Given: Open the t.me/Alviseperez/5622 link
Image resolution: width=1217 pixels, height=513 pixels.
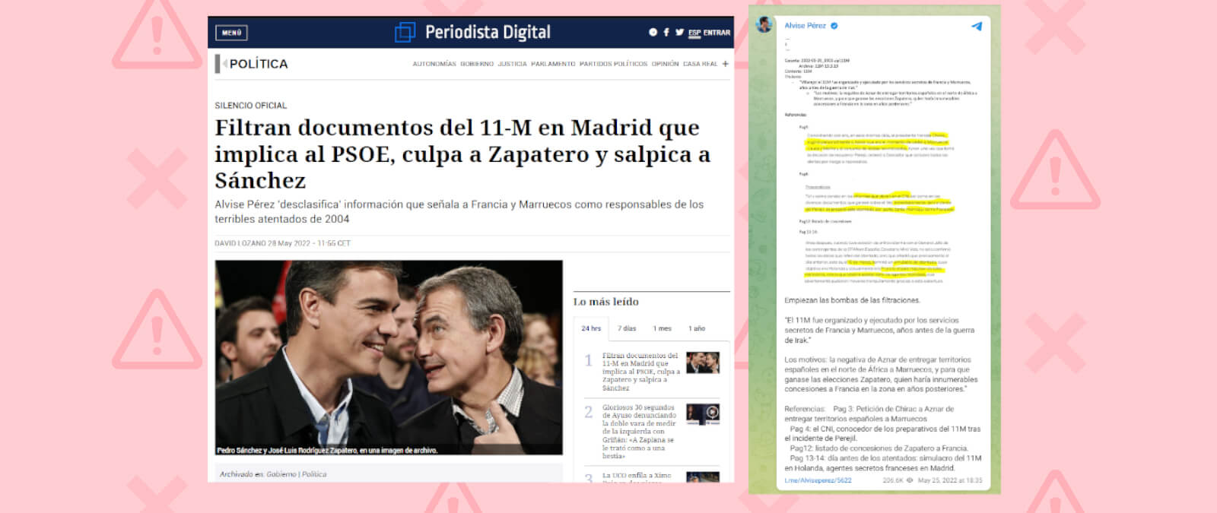Looking at the screenshot, I should pyautogui.click(x=818, y=480).
